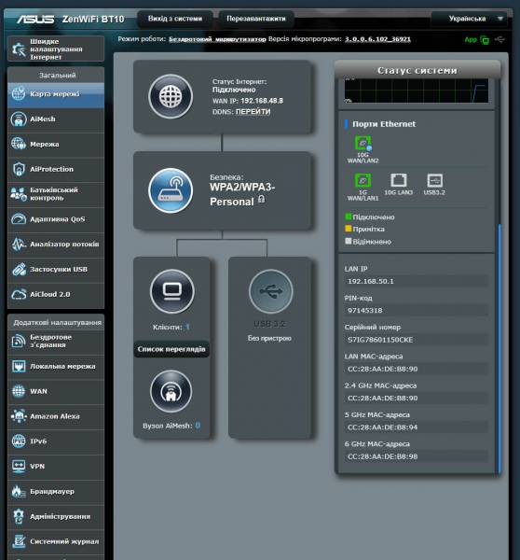520x560 pixels.
Task: Click the AiCloud 2.0 cloud icon
Action: [19, 294]
